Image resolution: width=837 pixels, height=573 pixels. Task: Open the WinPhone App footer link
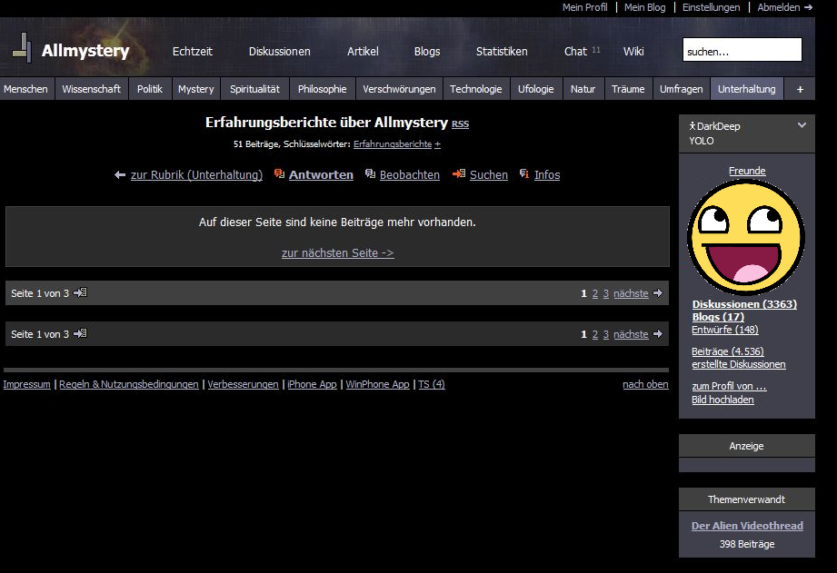[x=377, y=384]
